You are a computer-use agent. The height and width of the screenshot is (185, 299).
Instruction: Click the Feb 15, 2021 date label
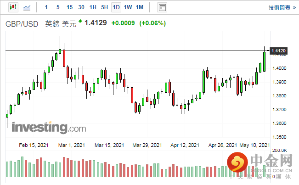coord(34,145)
